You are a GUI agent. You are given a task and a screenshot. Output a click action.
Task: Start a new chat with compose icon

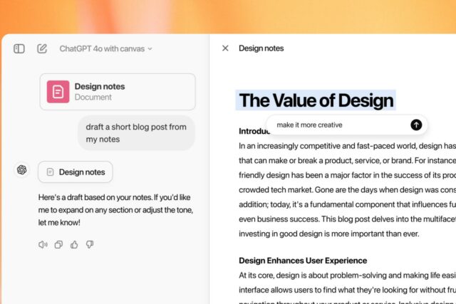point(42,48)
